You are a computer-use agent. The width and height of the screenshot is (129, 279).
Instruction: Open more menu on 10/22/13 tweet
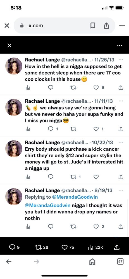(121, 142)
